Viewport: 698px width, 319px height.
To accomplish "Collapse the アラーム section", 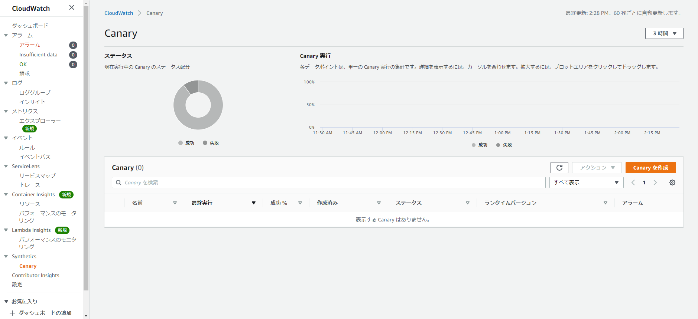I will (x=6, y=35).
